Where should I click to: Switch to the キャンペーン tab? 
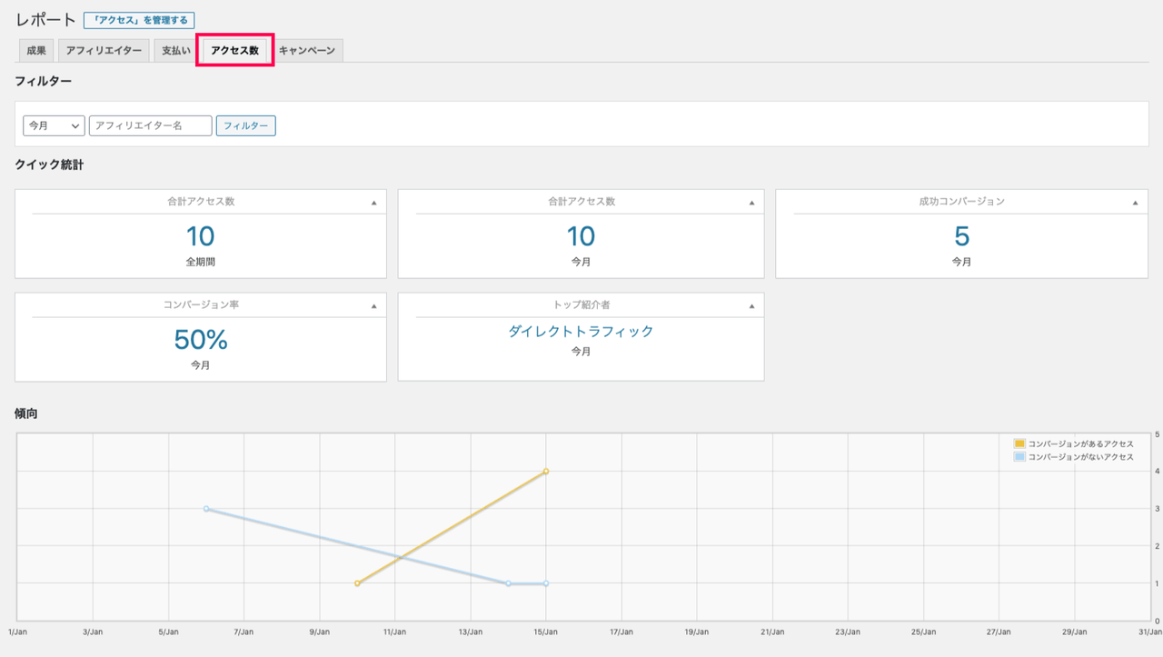click(x=307, y=51)
